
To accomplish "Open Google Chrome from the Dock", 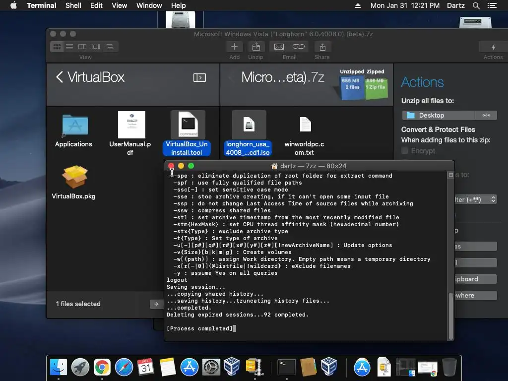I will 102,367.
